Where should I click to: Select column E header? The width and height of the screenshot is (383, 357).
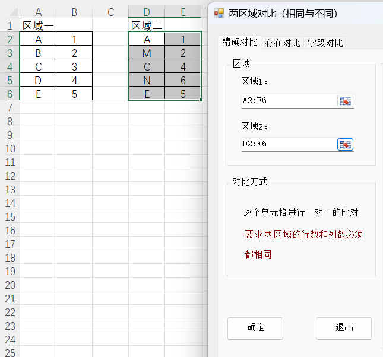183,12
